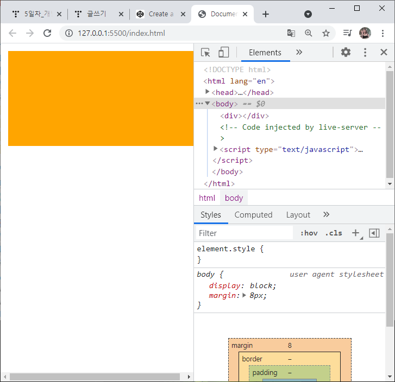Click the page horizontal scrollbar right arrow
395x382 pixels.
tap(189, 377)
